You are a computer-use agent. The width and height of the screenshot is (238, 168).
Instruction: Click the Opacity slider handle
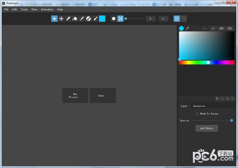(231, 120)
